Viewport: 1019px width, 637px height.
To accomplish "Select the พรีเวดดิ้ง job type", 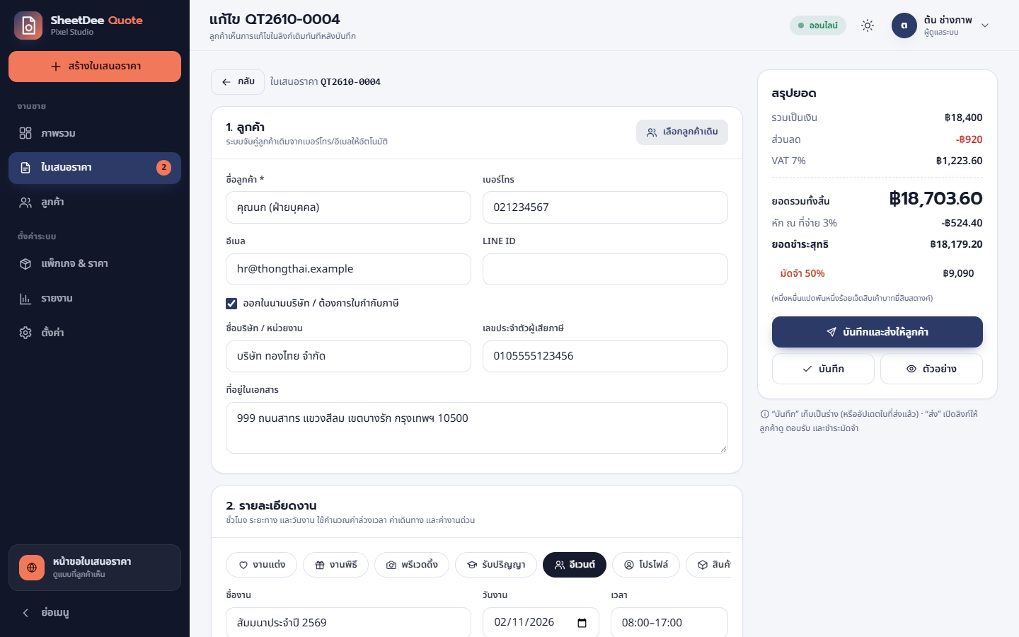I will pos(412,565).
